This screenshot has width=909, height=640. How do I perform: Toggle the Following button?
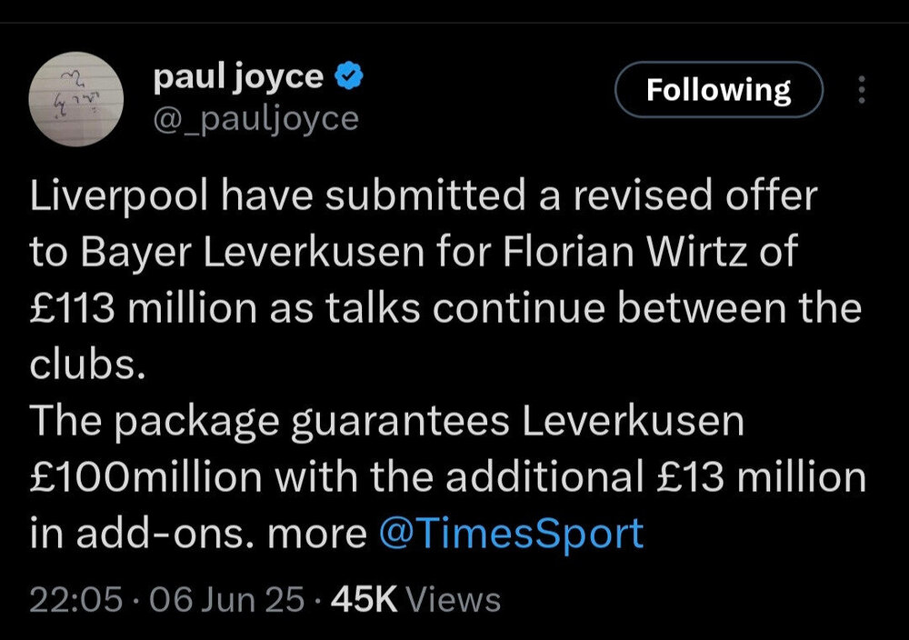pyautogui.click(x=718, y=90)
